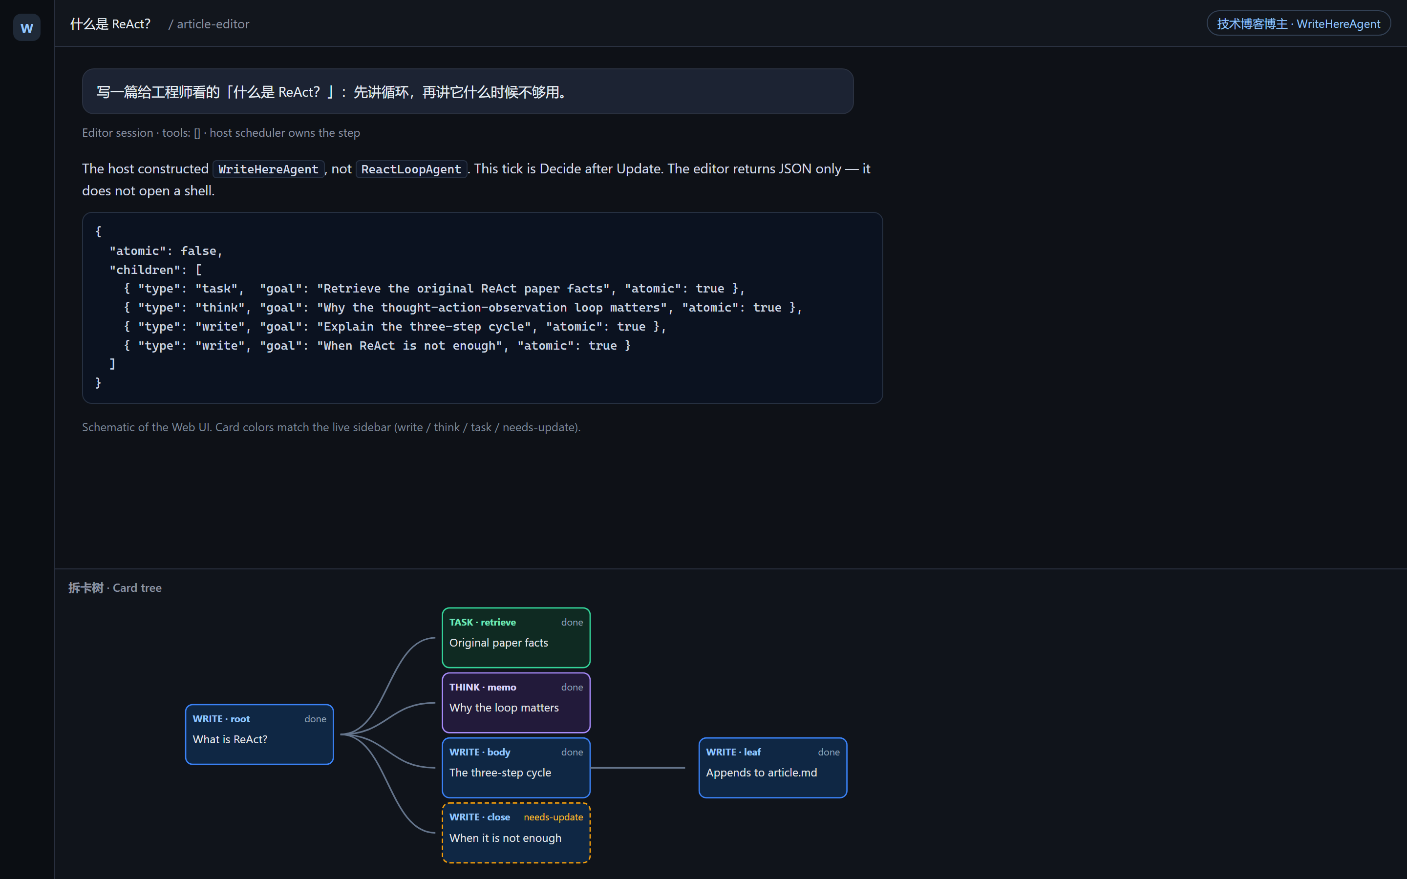Click JSON line 'Retrieve the original ReAct paper facts'
This screenshot has width=1407, height=879.
point(434,288)
